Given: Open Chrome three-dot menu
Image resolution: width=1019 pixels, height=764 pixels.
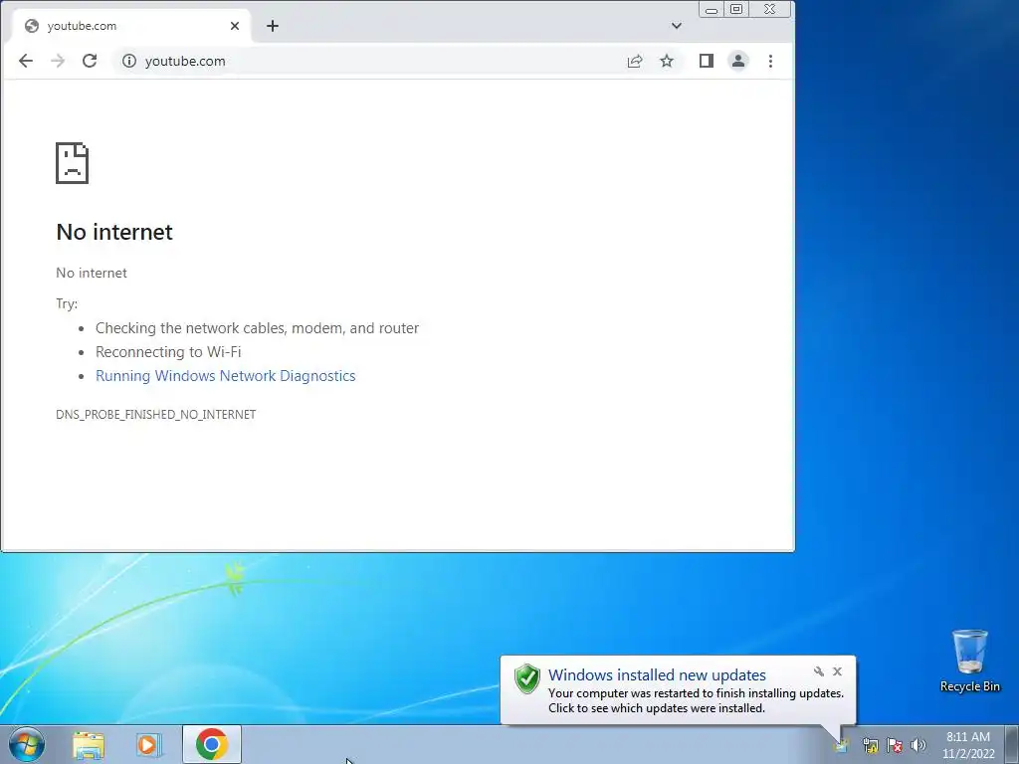Looking at the screenshot, I should 771,61.
